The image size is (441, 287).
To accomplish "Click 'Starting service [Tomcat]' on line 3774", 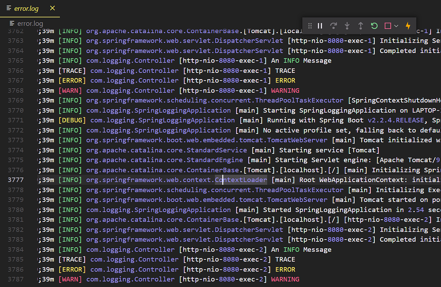I will [329, 150].
